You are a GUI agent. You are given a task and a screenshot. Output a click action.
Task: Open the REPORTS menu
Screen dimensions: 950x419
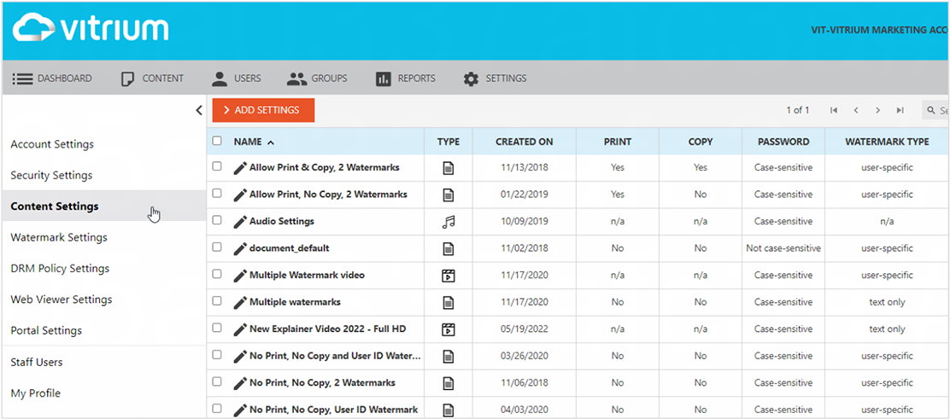(406, 79)
